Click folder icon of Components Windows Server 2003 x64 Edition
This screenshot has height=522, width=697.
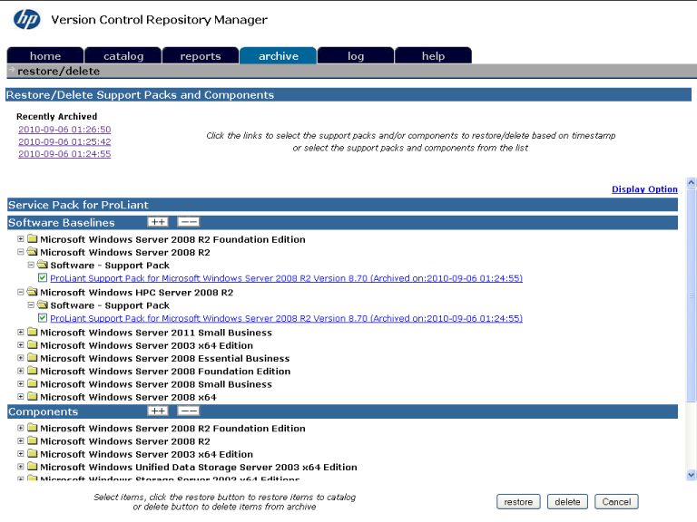[x=32, y=454]
